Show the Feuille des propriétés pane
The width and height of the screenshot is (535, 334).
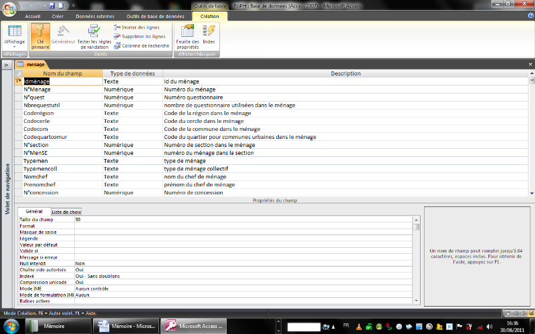(188, 37)
